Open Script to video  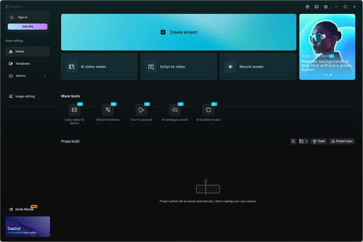click(x=178, y=67)
